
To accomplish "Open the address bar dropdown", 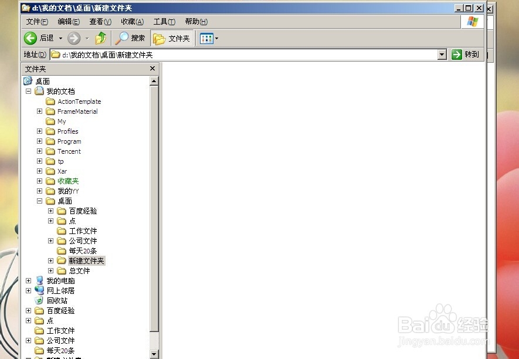I will point(442,55).
